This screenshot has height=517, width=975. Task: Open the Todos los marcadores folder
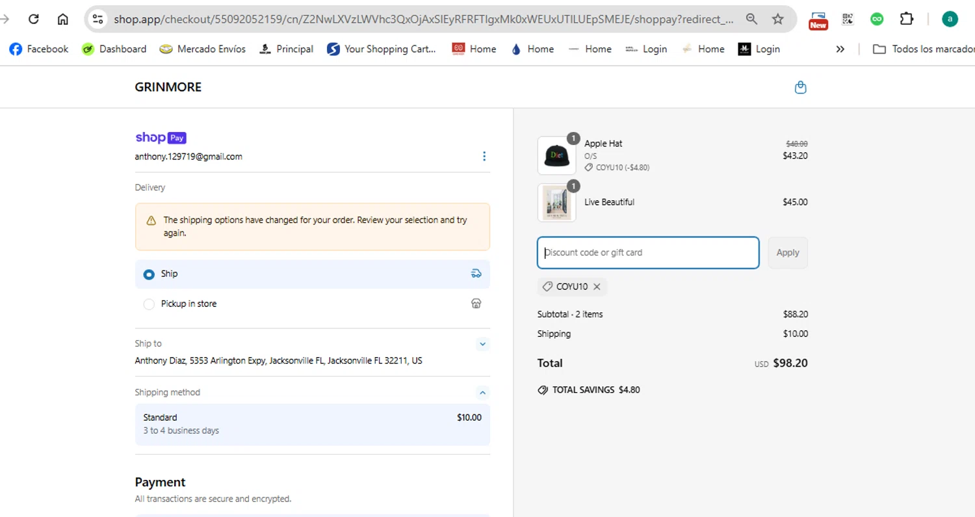tap(923, 49)
